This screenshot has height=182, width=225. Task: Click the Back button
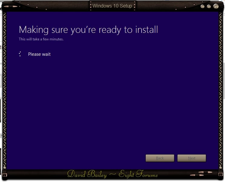point(160,158)
